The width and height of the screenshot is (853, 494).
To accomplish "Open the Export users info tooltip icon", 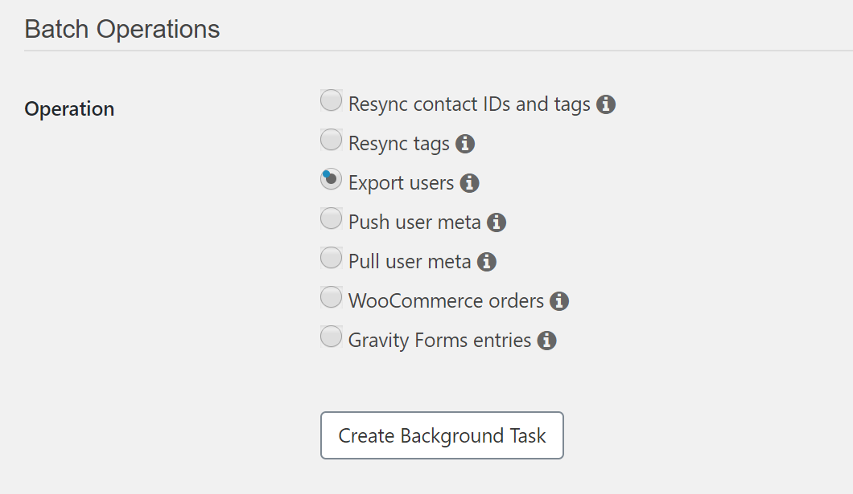I will tap(469, 183).
